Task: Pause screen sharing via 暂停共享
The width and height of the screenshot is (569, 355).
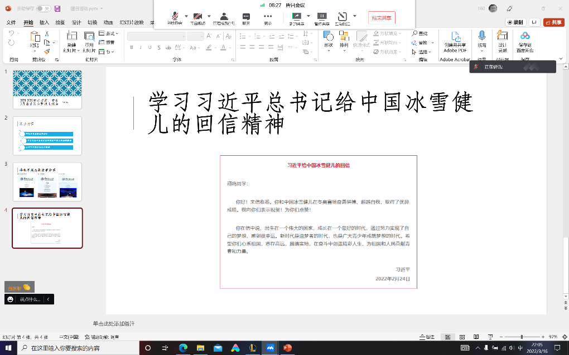Action: [x=321, y=16]
